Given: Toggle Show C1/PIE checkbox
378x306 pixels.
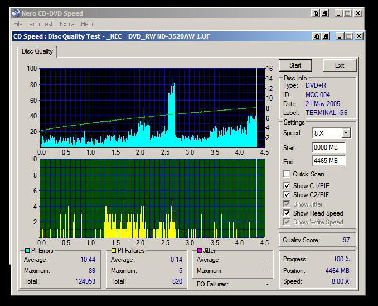Looking at the screenshot, I should tap(287, 185).
